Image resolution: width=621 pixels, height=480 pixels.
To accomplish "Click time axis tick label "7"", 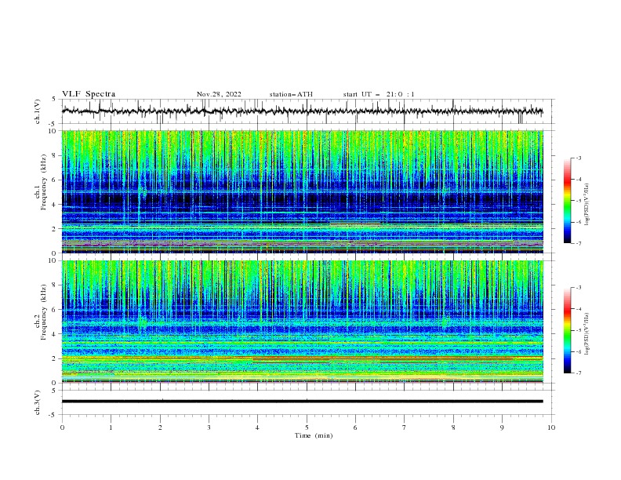I will coord(405,427).
